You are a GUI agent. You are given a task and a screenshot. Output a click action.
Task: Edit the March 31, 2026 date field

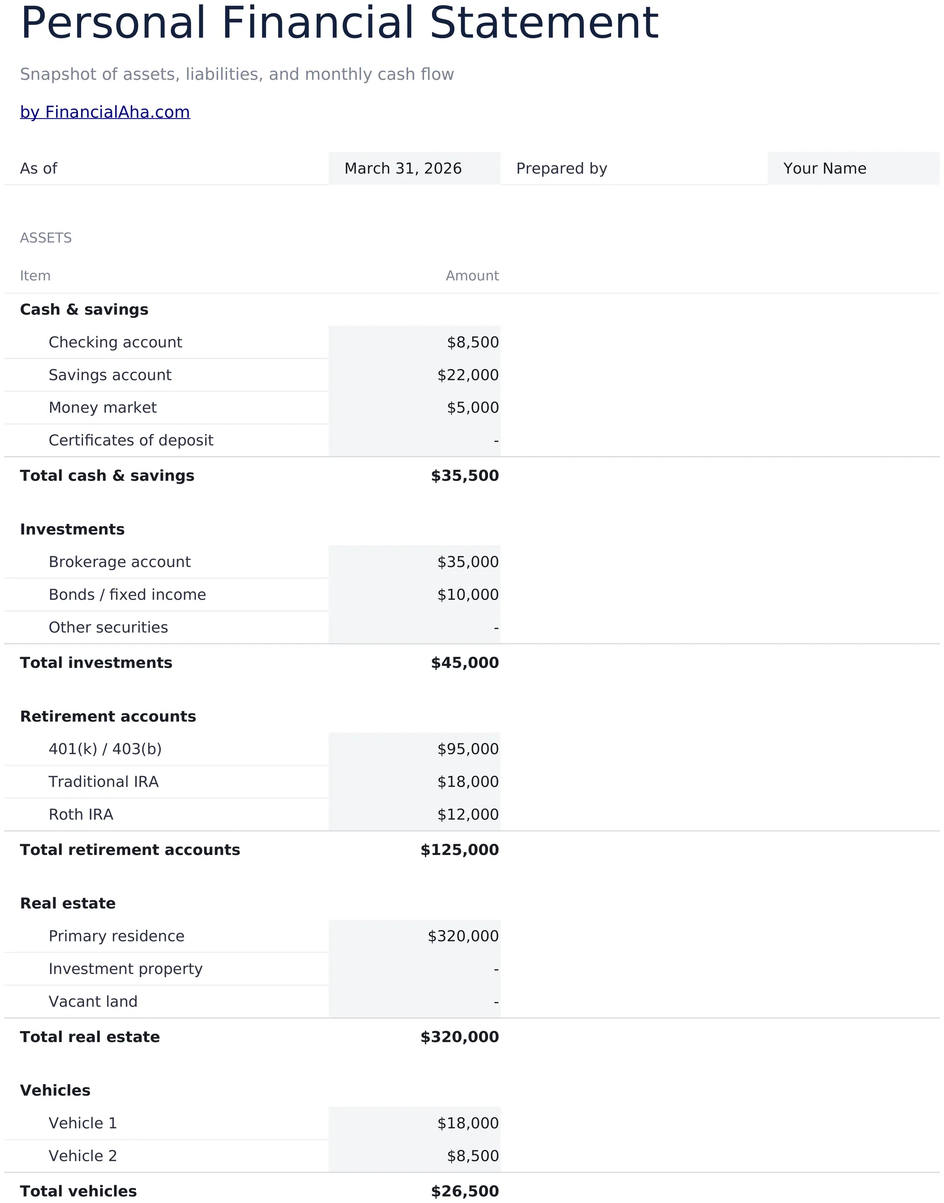[414, 168]
